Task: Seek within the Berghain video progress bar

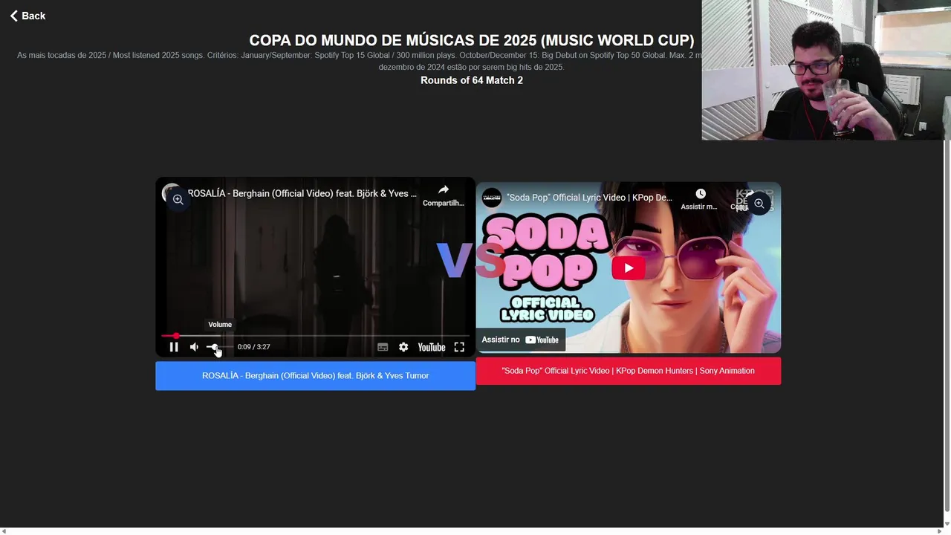Action: coord(315,336)
